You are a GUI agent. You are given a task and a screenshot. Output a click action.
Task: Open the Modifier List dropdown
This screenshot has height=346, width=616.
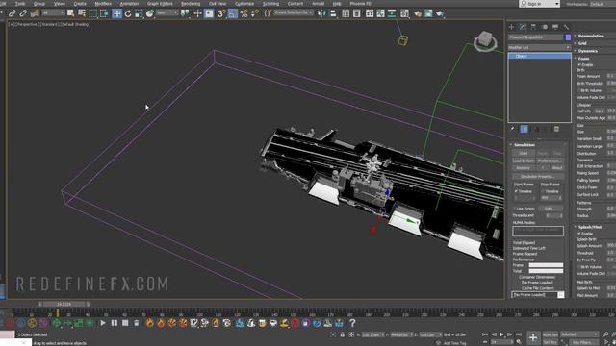point(539,47)
